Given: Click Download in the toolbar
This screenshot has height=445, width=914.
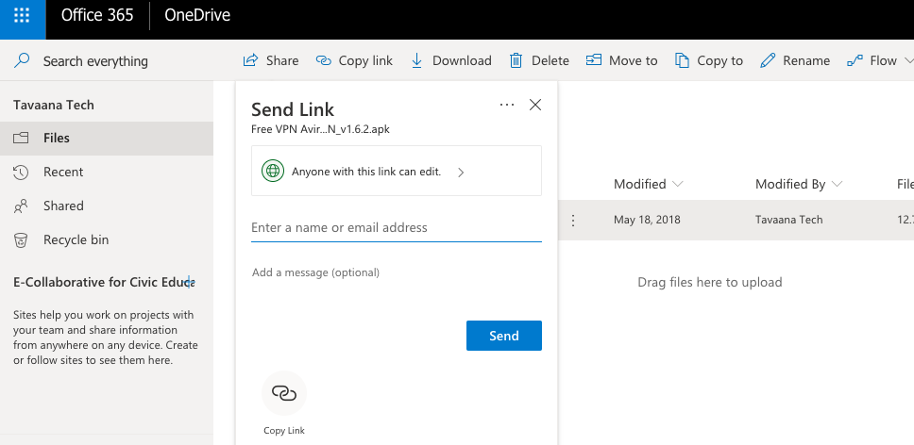Looking at the screenshot, I should (x=451, y=60).
